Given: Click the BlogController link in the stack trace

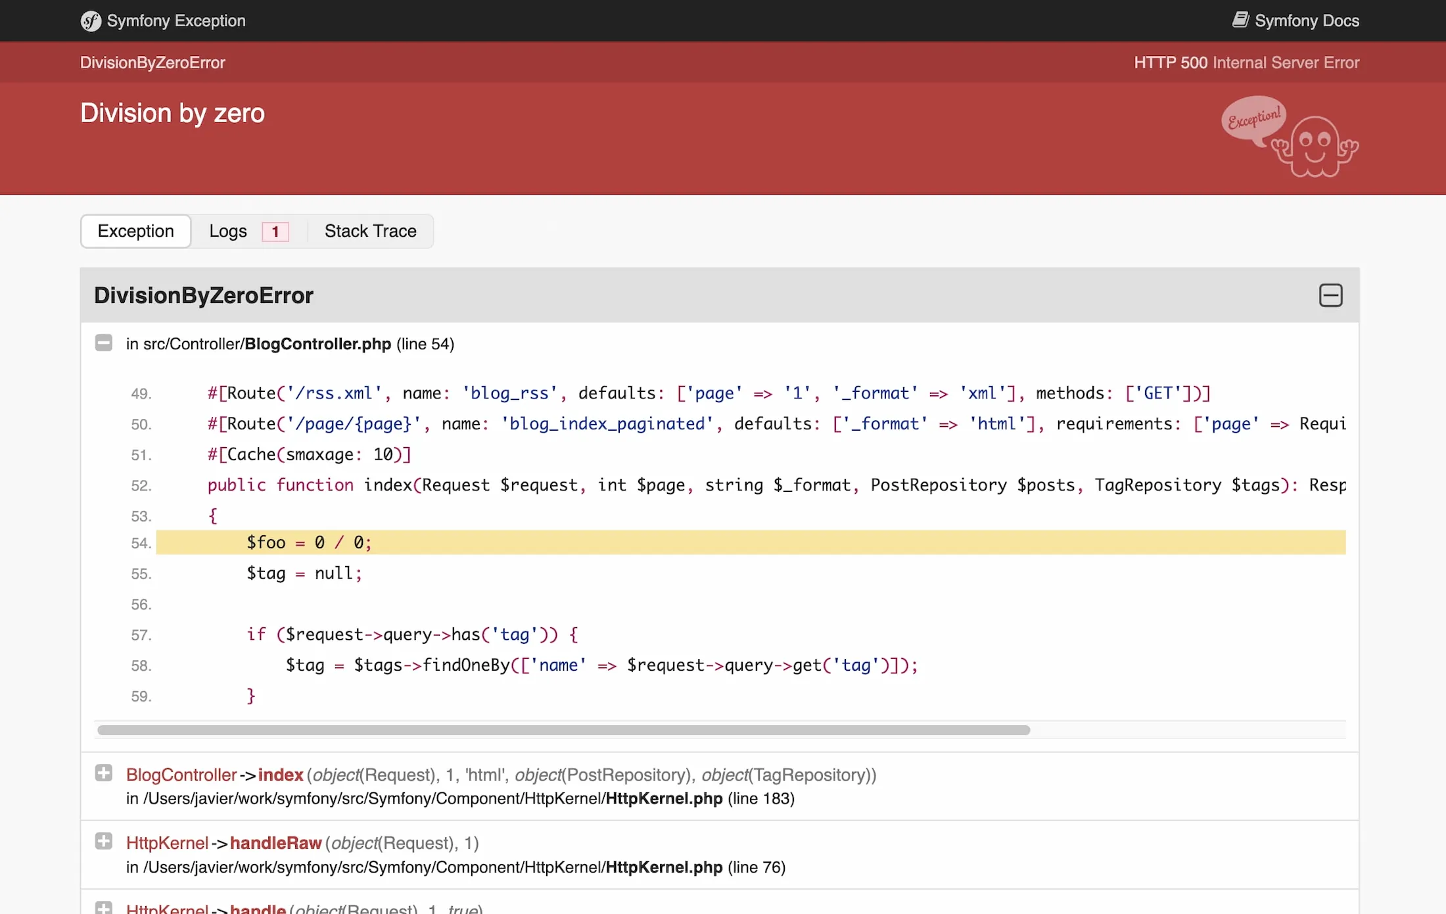Looking at the screenshot, I should pyautogui.click(x=181, y=775).
